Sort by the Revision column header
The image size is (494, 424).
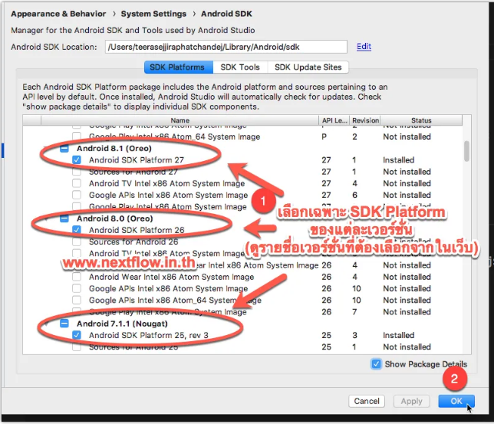pyautogui.click(x=365, y=120)
